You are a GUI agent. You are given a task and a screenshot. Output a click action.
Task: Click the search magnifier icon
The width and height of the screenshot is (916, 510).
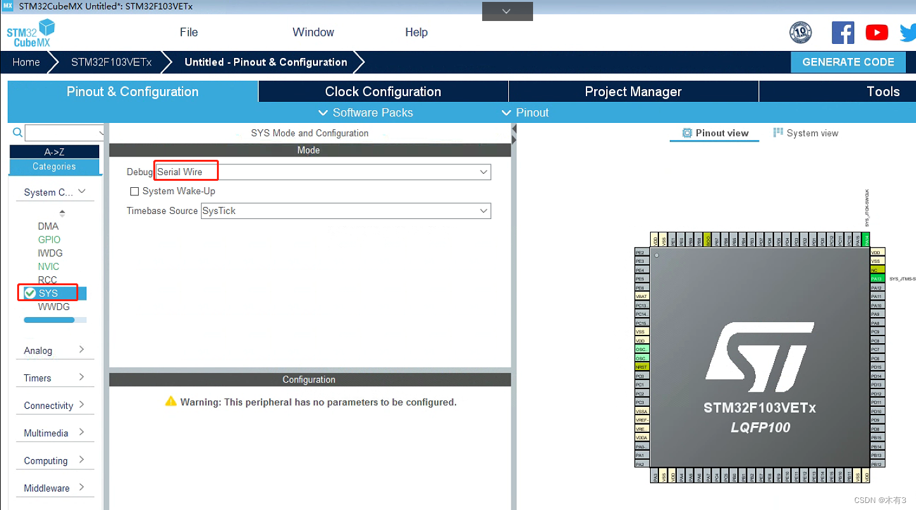point(18,132)
